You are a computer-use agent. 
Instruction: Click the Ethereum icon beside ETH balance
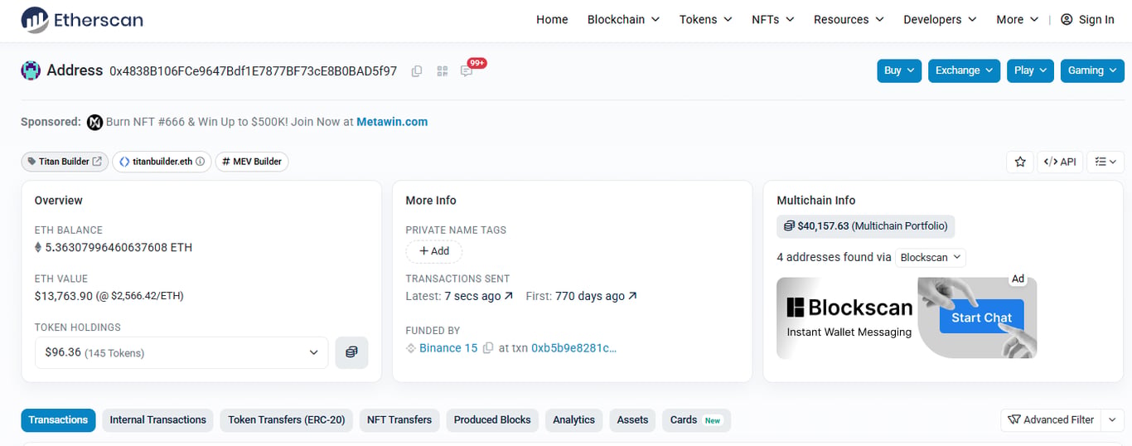pyautogui.click(x=37, y=247)
